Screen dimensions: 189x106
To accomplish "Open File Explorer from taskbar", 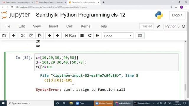I will 71,103.
